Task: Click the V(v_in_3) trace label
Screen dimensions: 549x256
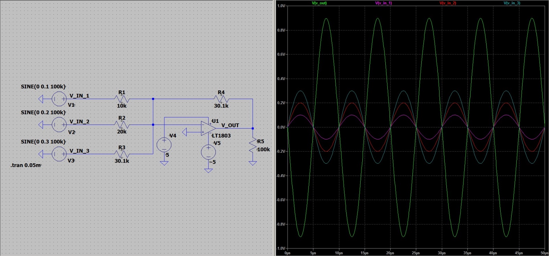Action: tap(512, 3)
